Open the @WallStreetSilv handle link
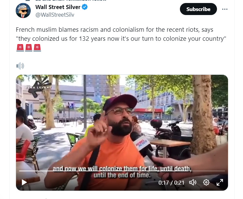The width and height of the screenshot is (243, 199). click(55, 15)
